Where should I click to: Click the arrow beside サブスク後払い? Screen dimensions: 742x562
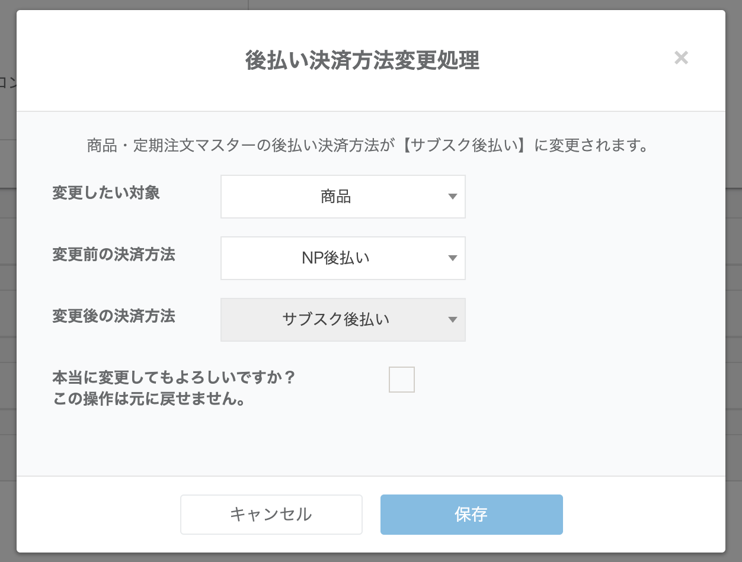[453, 320]
